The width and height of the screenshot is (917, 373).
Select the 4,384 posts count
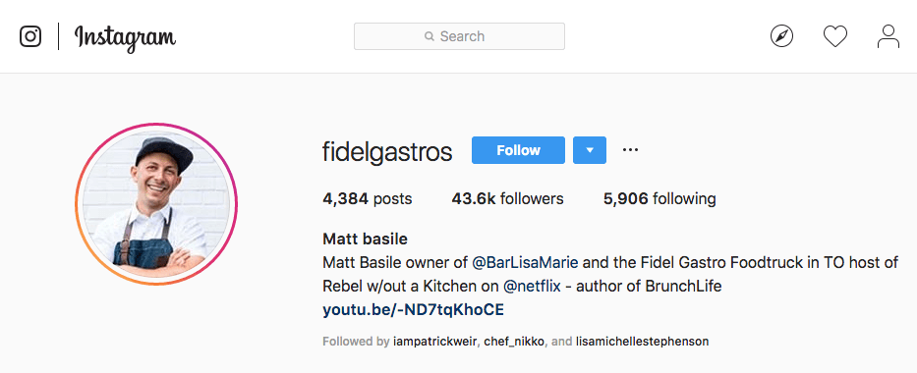coord(368,199)
